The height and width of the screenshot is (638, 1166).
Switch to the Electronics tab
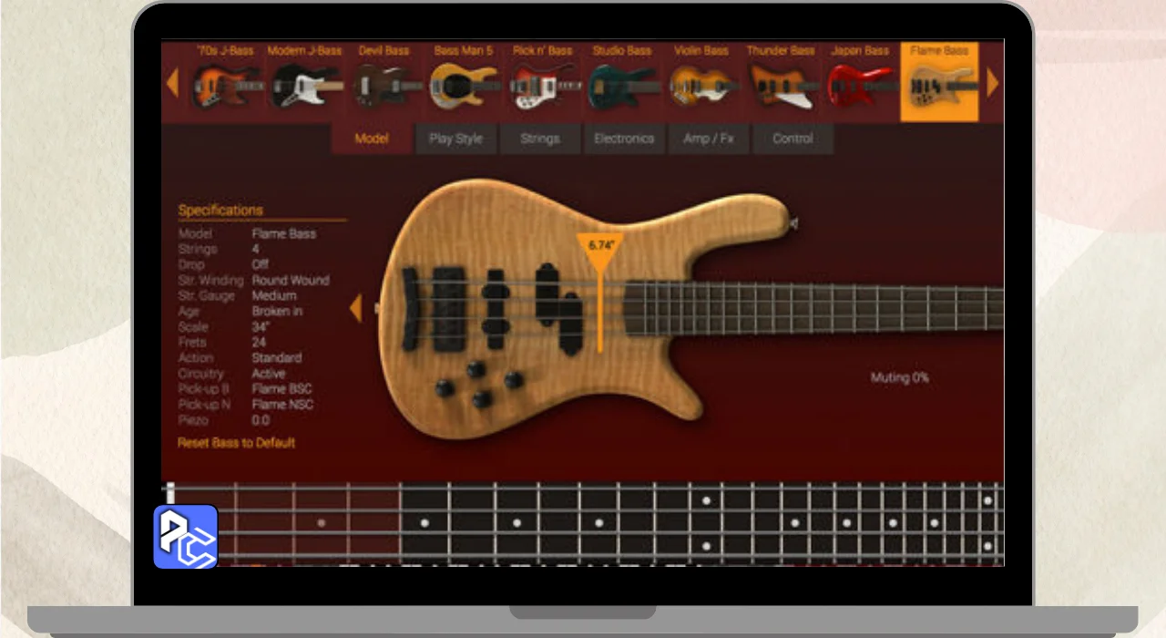624,139
